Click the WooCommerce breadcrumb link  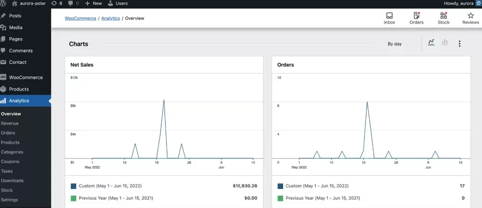80,19
